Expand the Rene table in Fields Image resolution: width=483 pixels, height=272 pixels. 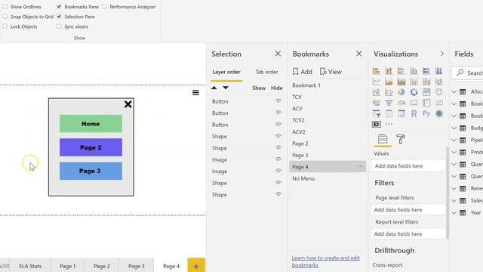coord(454,188)
